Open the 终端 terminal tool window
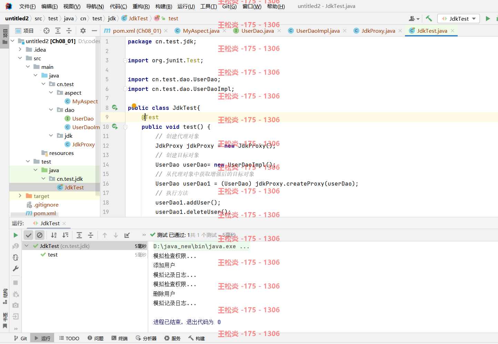The image size is (498, 344). [x=120, y=338]
